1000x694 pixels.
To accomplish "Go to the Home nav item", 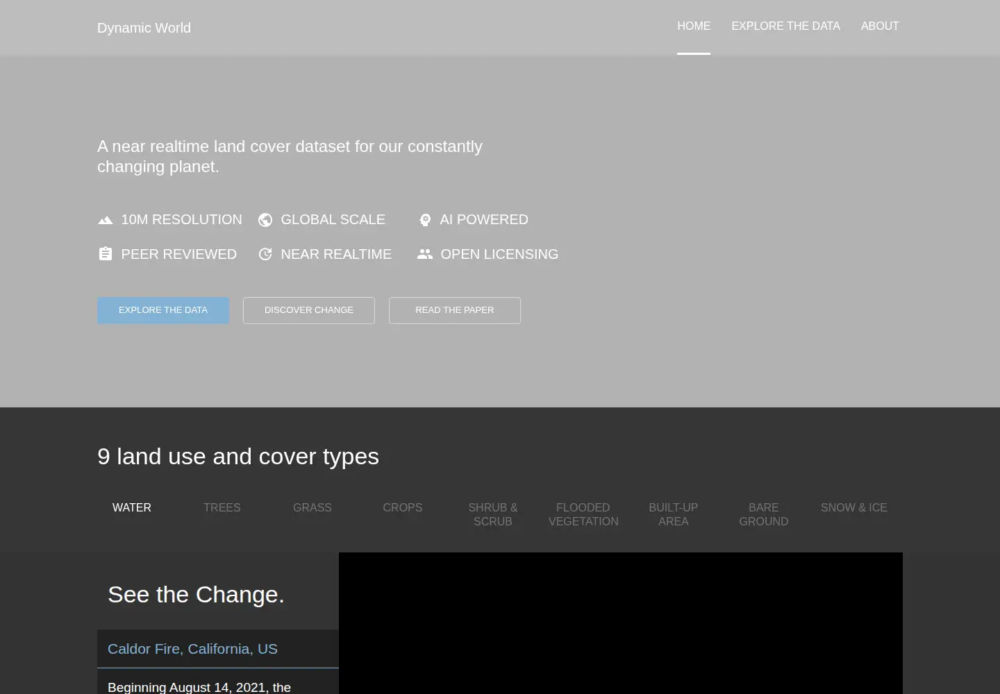I will pos(694,26).
